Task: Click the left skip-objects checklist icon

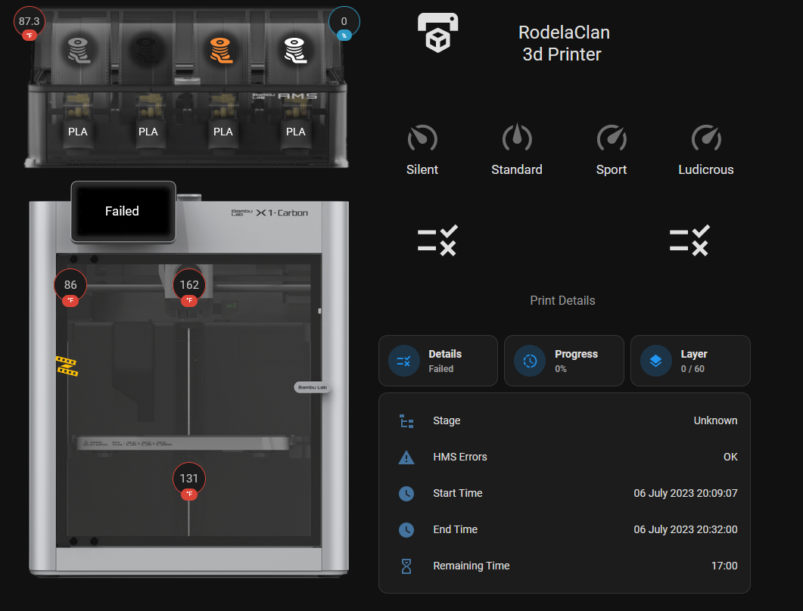Action: click(x=437, y=240)
